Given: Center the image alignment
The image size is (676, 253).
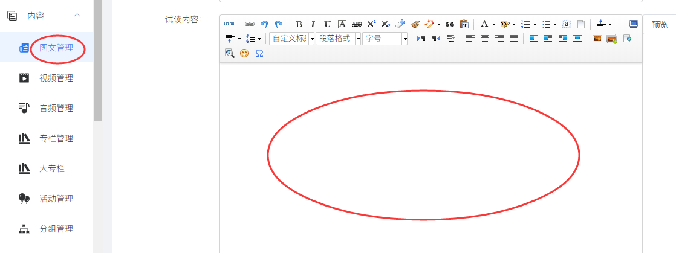Looking at the screenshot, I should pyautogui.click(x=577, y=39).
